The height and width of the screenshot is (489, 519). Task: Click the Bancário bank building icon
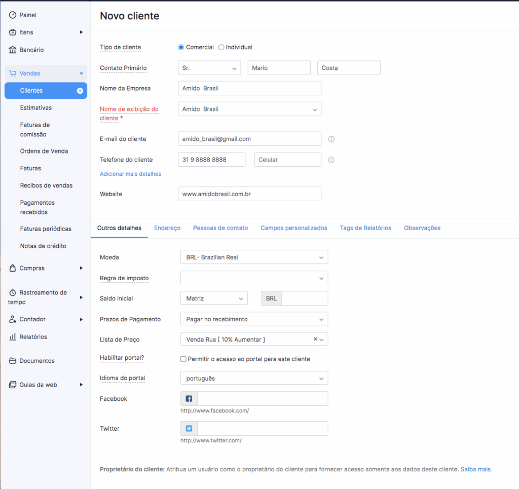coord(13,50)
